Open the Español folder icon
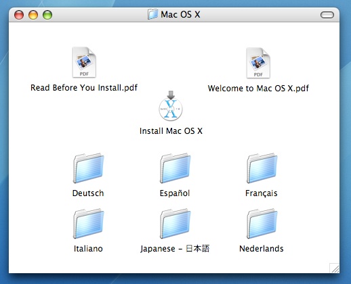The height and width of the screenshot is (284, 351). [x=175, y=168]
